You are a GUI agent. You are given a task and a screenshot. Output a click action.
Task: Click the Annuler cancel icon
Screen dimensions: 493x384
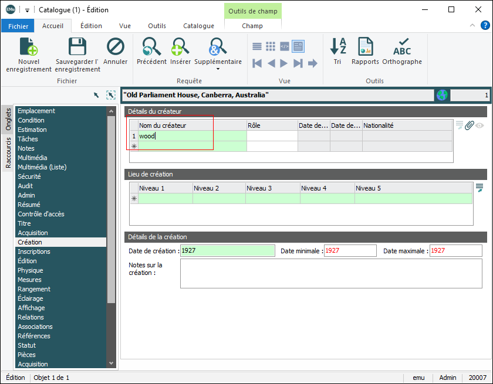115,47
